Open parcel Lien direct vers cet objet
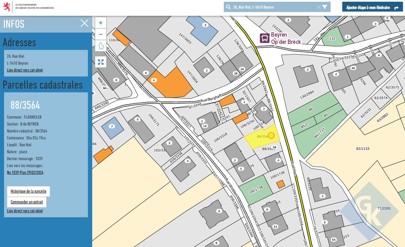 pyautogui.click(x=25, y=211)
